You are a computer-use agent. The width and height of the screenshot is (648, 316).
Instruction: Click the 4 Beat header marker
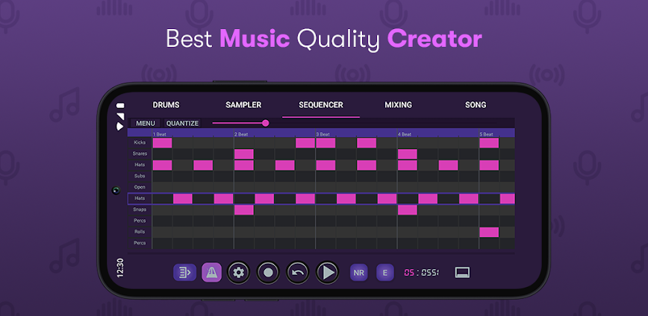coord(405,134)
